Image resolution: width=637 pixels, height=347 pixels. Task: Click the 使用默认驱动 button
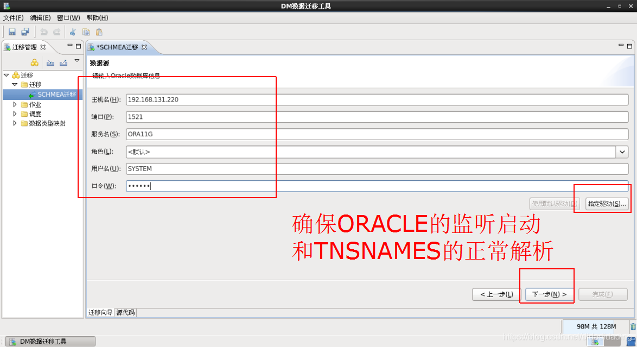pyautogui.click(x=555, y=204)
